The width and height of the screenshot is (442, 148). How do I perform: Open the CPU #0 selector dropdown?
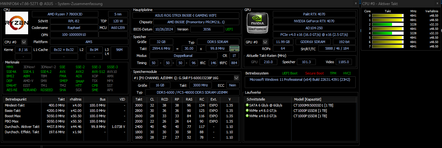(15, 42)
